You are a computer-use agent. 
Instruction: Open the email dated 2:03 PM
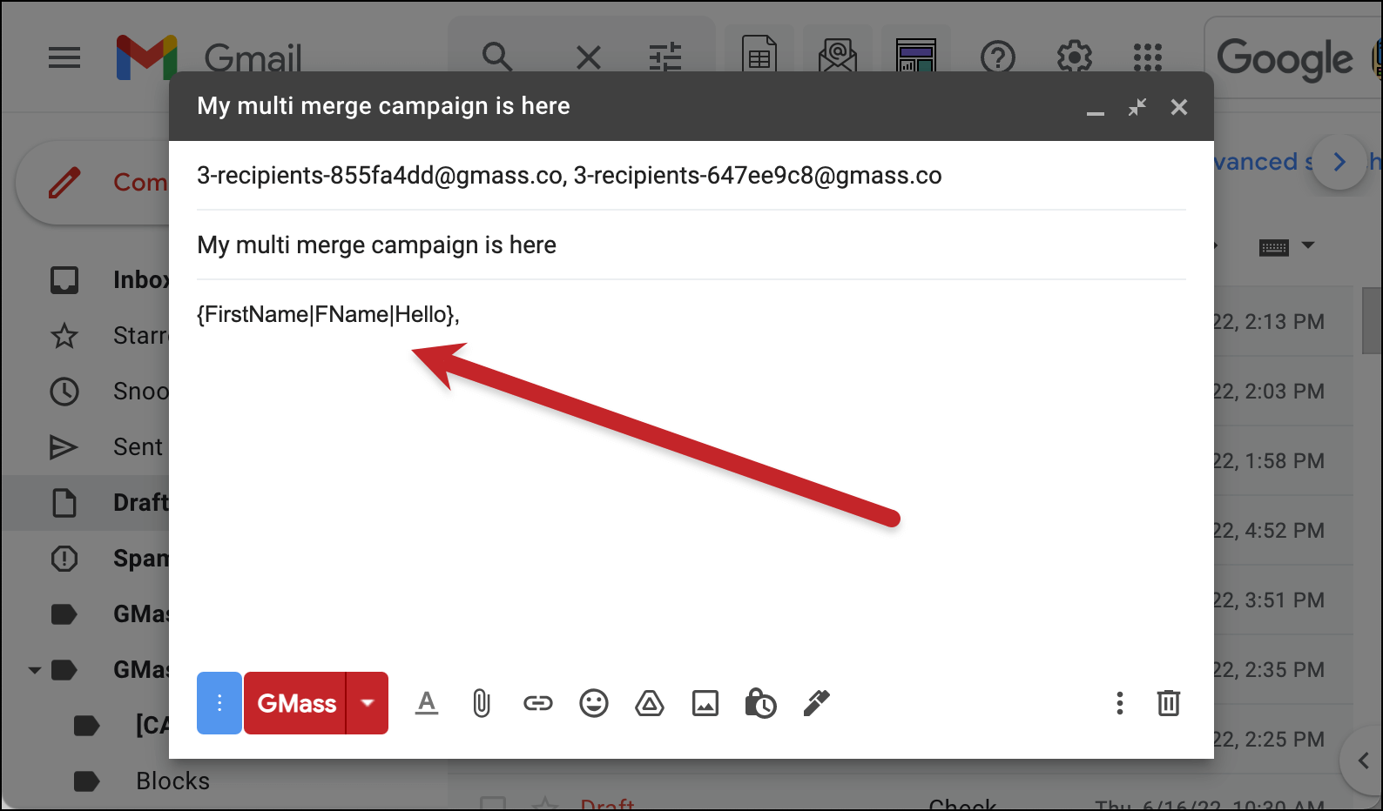[1284, 392]
